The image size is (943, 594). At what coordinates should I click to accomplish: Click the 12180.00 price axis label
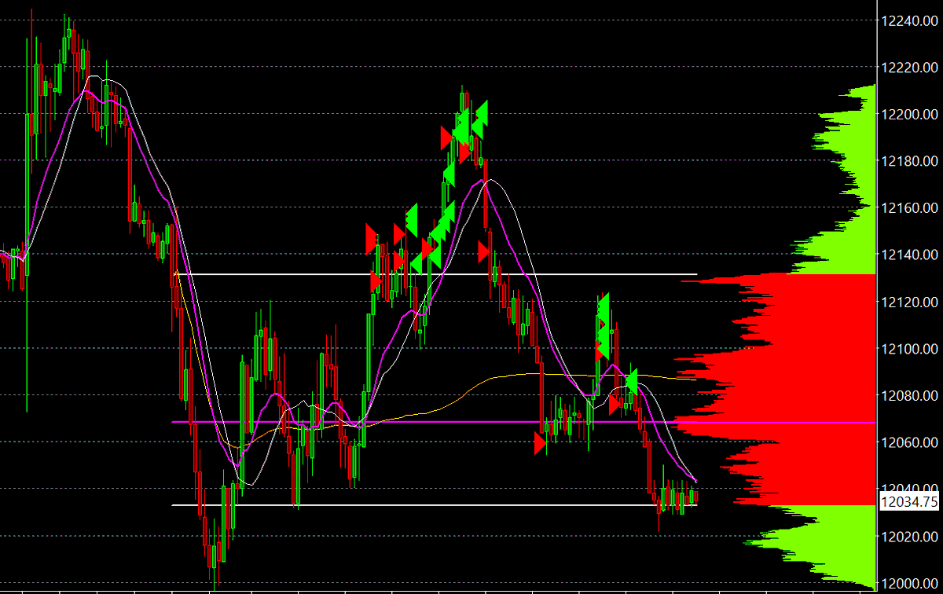909,161
